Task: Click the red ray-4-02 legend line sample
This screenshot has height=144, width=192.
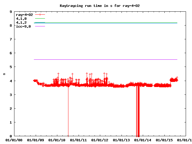Action: coord(40,14)
